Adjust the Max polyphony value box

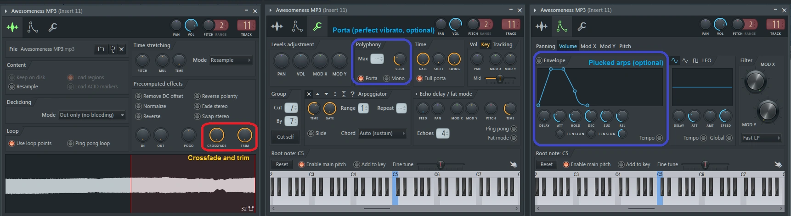click(x=377, y=59)
